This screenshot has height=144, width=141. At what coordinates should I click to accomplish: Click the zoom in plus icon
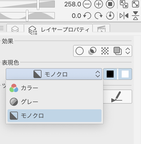pos(99,4)
